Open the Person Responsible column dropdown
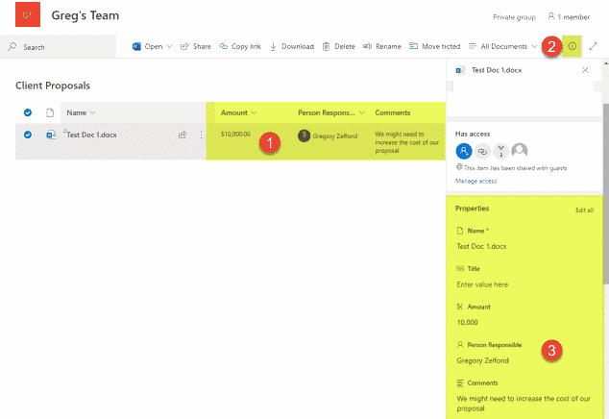609x419 pixels. (x=331, y=112)
